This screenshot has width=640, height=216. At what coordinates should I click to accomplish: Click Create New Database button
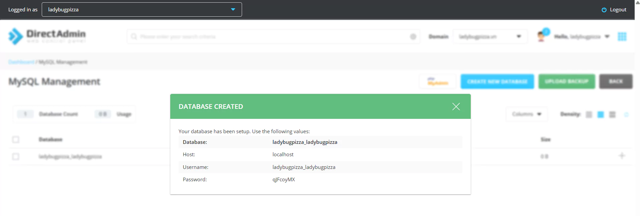pyautogui.click(x=497, y=81)
